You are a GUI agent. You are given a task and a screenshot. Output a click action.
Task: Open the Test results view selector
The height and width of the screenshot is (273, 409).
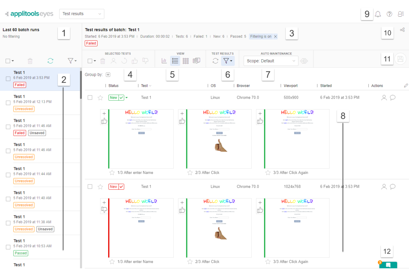[x=82, y=14]
